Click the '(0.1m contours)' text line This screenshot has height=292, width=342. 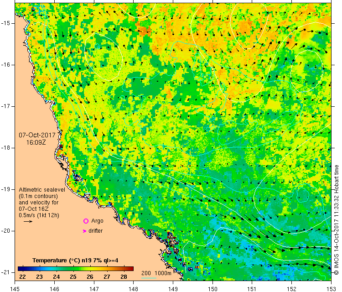[38, 196]
